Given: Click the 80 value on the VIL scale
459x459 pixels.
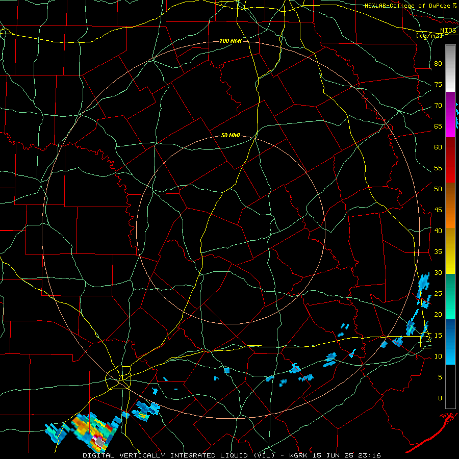Looking at the screenshot, I should tap(438, 64).
